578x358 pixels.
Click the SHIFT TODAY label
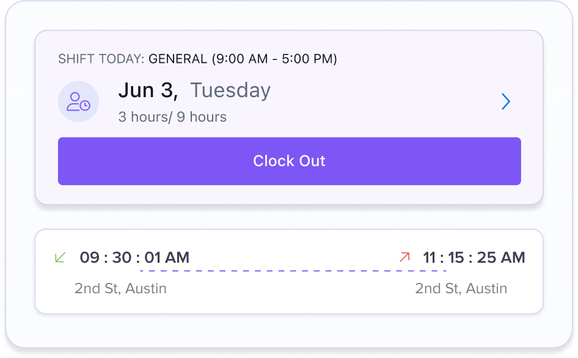coord(101,59)
